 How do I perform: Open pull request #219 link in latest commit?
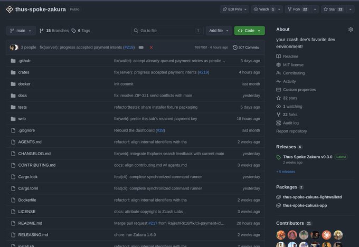click(x=129, y=47)
